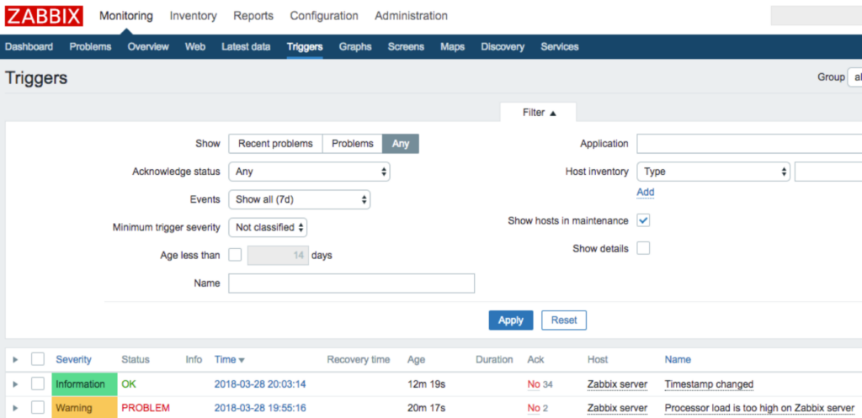Open the Web submenu
Screen dimensions: 862x418
tap(195, 47)
